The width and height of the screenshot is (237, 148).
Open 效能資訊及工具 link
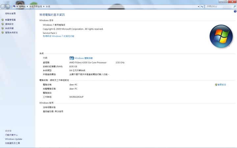[13, 143]
